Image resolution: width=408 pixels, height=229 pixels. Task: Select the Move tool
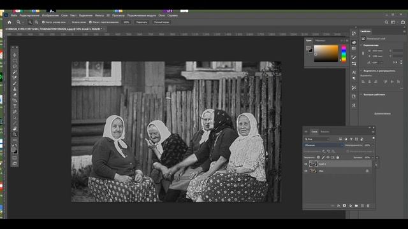coord(15,55)
